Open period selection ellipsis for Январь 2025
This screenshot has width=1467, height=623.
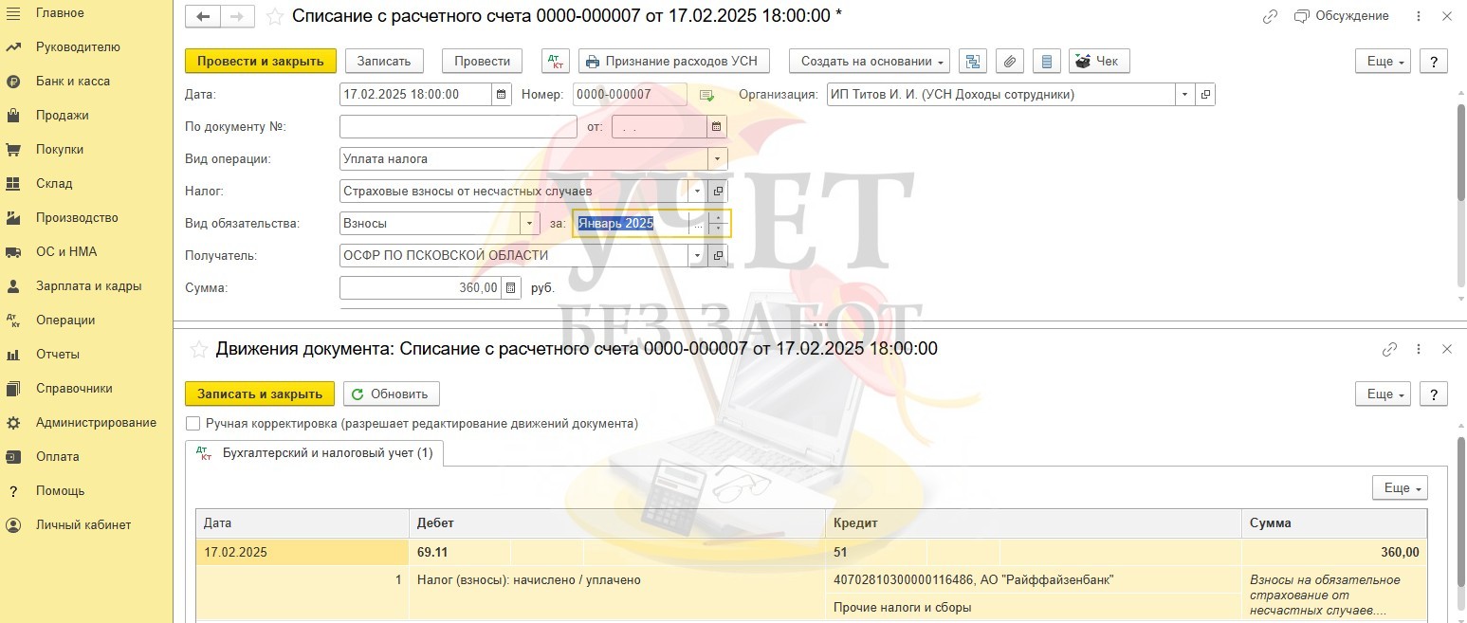[x=698, y=224]
